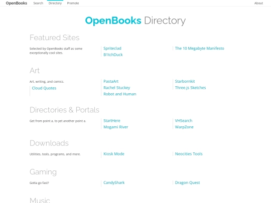Visit the WarpZone link
This screenshot has width=271, height=203.
click(x=184, y=127)
